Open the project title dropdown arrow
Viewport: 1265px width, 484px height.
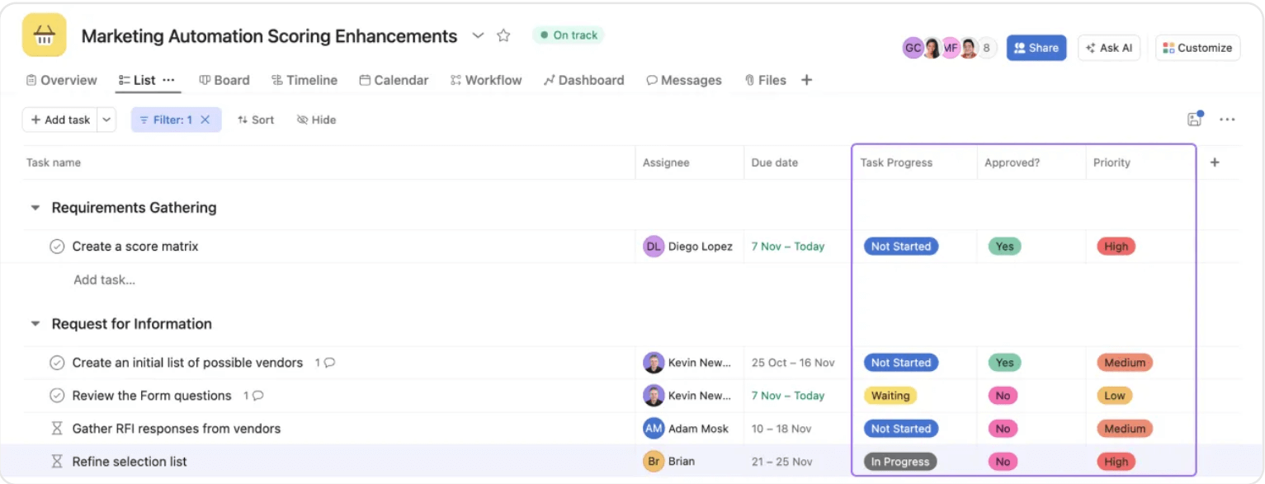click(478, 36)
